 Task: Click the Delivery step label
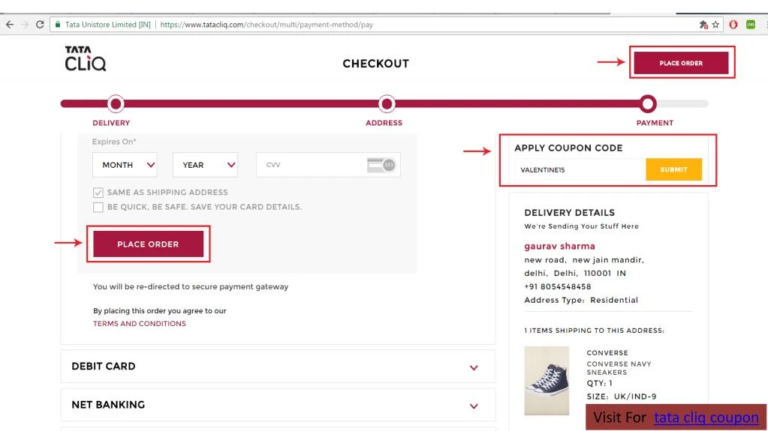[111, 123]
